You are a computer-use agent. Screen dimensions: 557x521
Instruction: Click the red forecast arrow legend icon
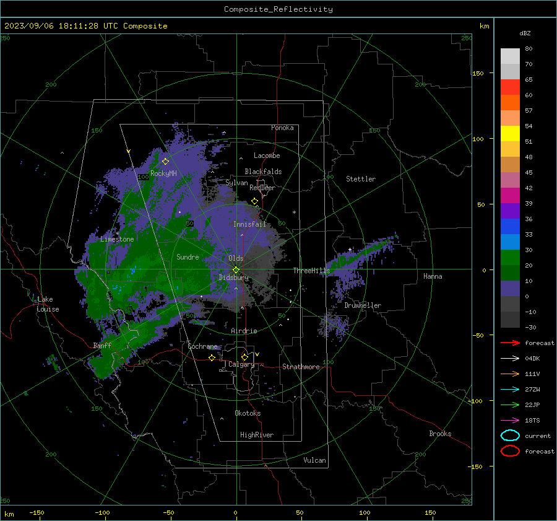[510, 343]
